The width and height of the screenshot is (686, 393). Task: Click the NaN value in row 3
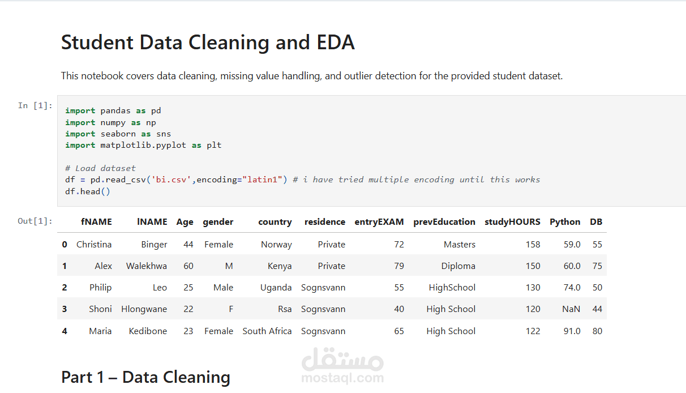571,309
